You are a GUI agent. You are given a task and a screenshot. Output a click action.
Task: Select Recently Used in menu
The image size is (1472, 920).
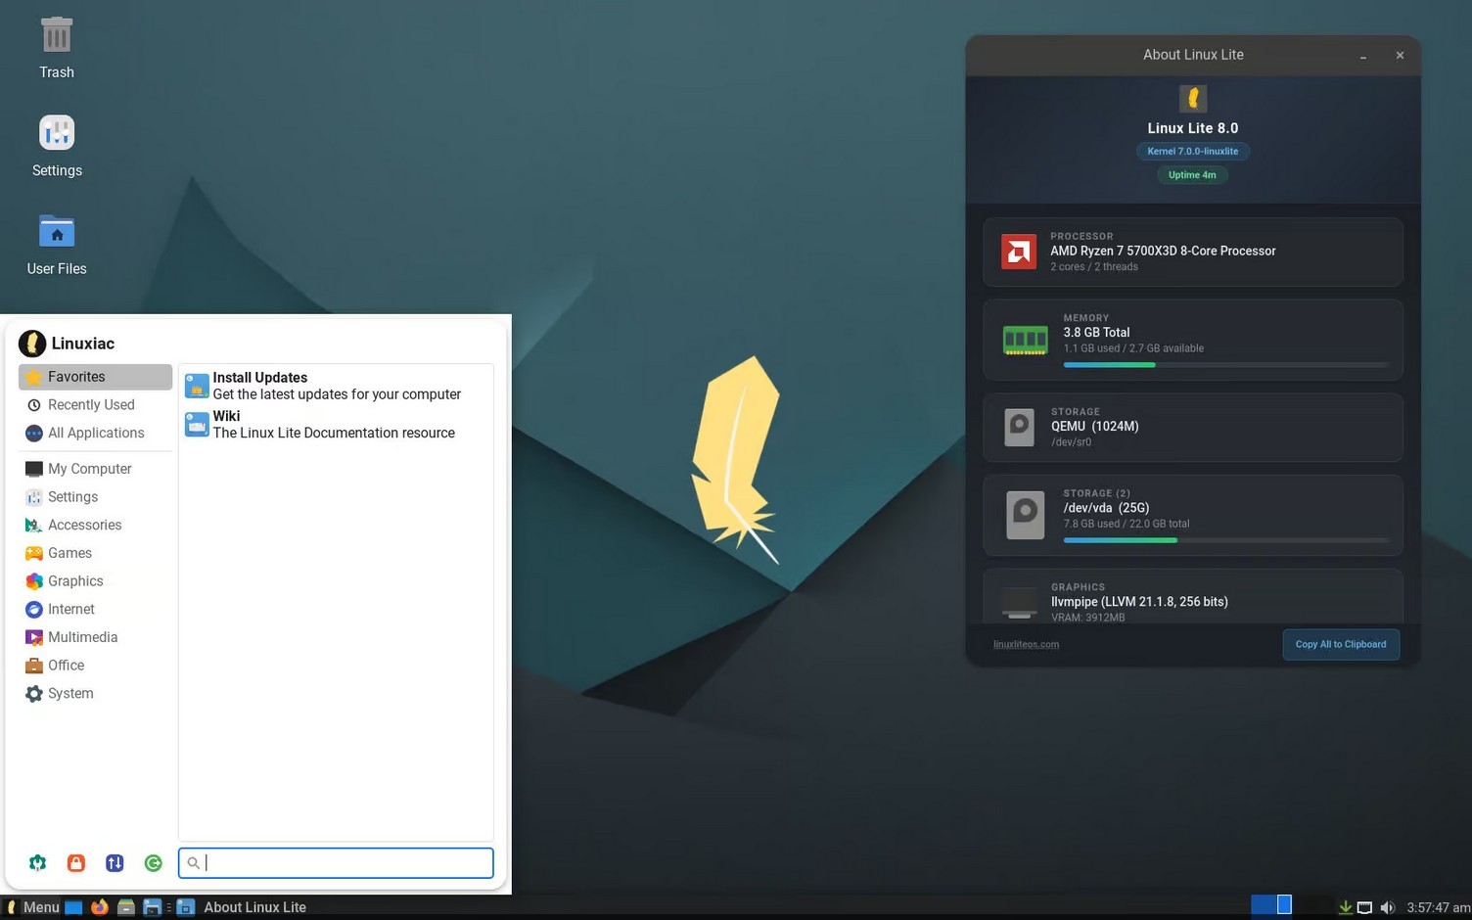pyautogui.click(x=95, y=404)
